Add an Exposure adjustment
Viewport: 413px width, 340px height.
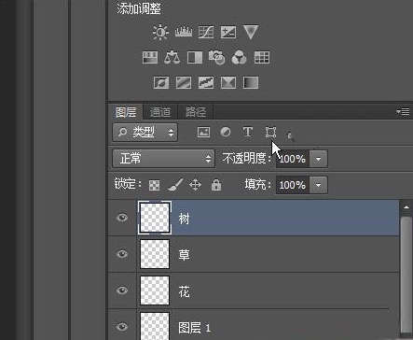tap(228, 32)
